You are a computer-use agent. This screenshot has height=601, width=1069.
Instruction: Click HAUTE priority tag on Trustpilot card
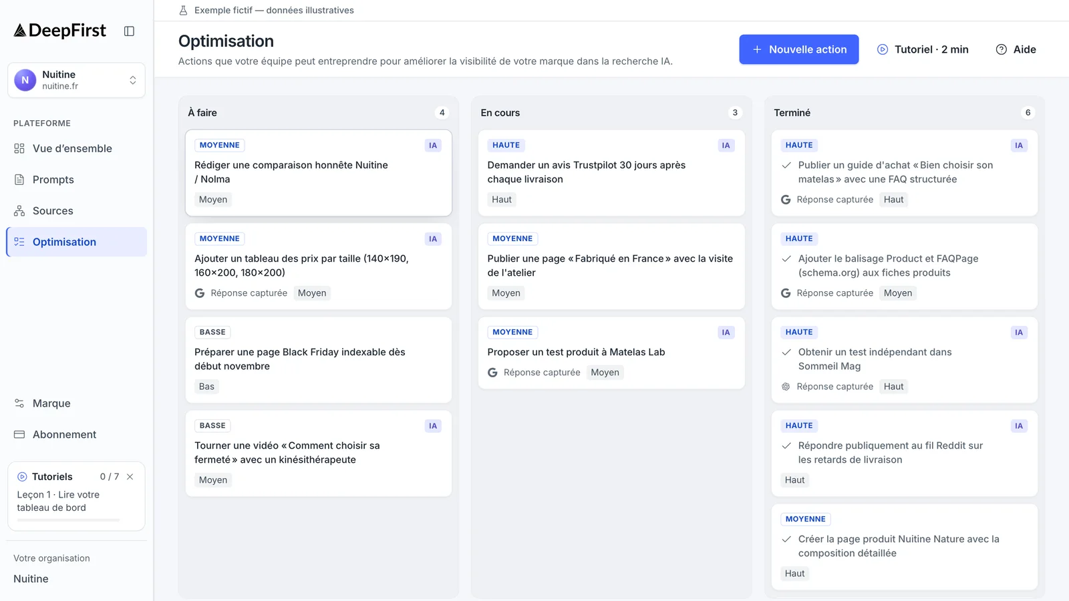click(x=506, y=146)
